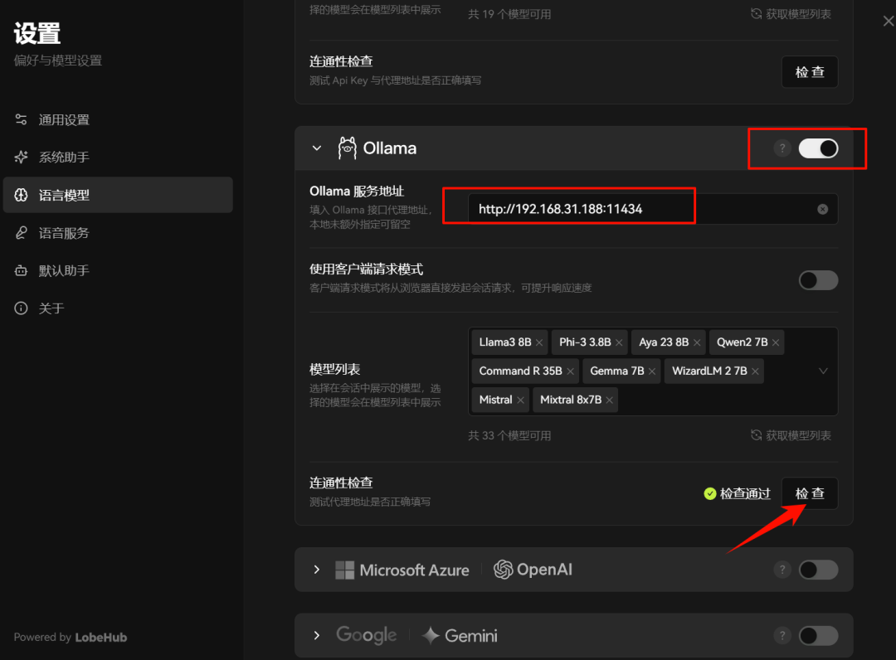Remove Qwen2 7B model tag
Image resolution: width=896 pixels, height=660 pixels.
coord(776,342)
